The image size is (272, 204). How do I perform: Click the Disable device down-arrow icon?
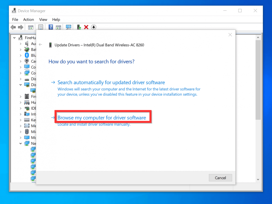tap(94, 27)
